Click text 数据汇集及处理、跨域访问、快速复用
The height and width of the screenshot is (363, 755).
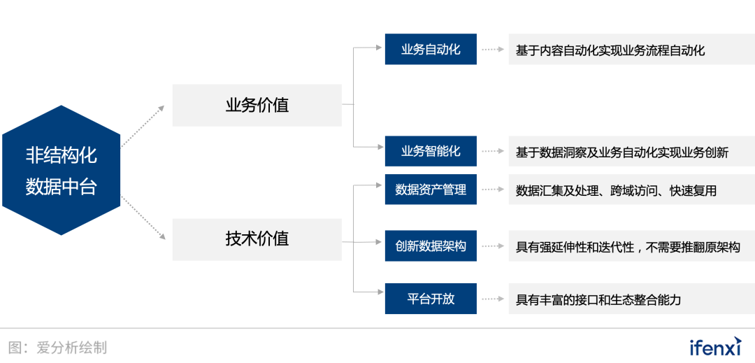(x=616, y=191)
